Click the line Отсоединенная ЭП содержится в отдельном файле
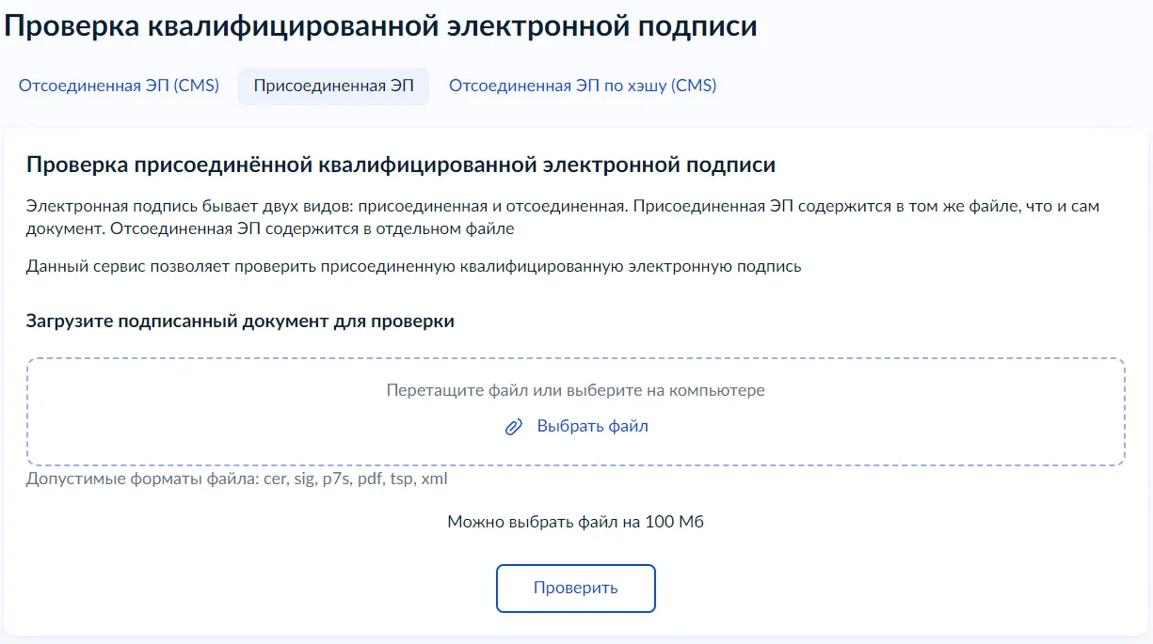 coord(312,228)
